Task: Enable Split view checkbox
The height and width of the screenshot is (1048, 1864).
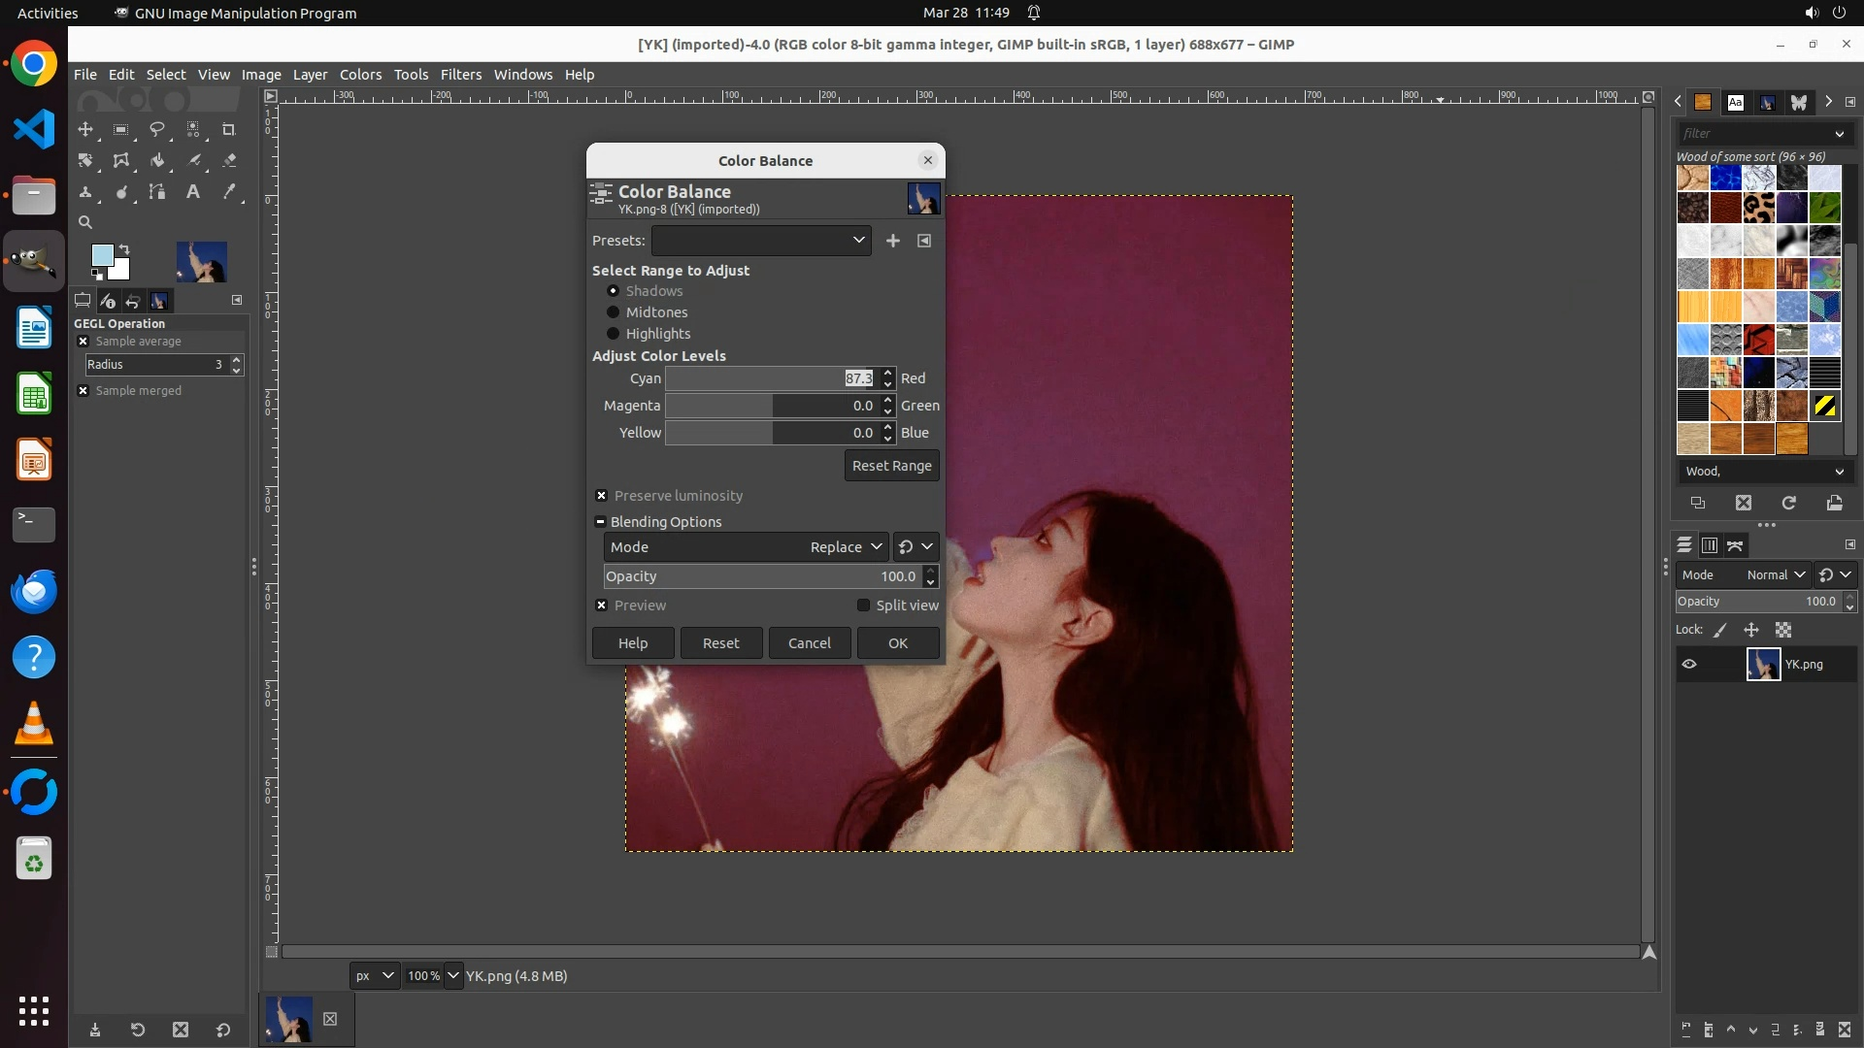Action: coord(863,606)
